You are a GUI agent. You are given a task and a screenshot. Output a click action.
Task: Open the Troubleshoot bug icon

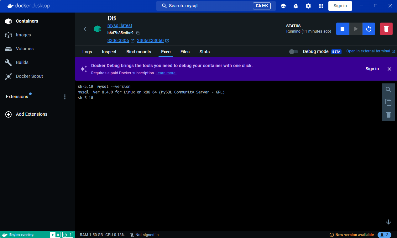(x=296, y=6)
